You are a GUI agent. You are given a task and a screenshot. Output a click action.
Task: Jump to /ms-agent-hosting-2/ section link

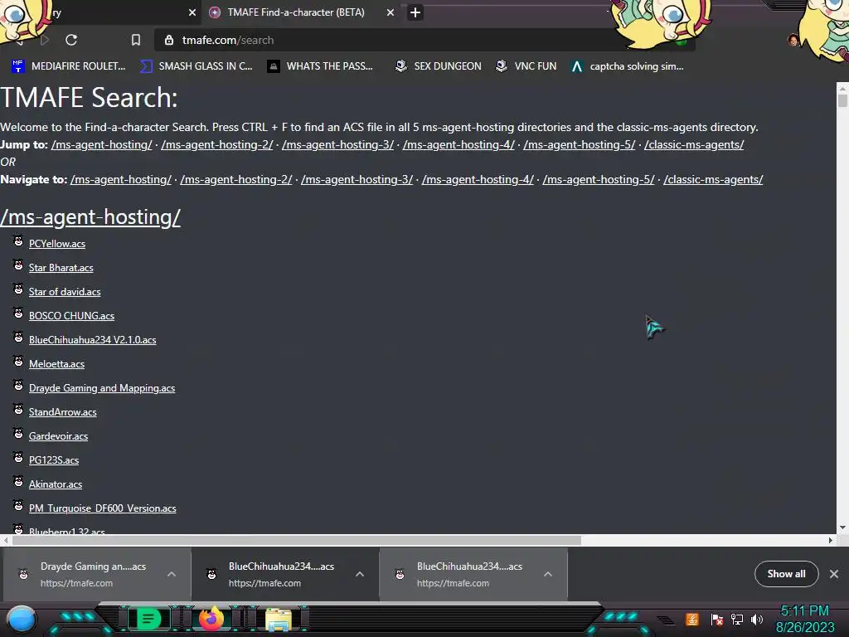(x=217, y=144)
